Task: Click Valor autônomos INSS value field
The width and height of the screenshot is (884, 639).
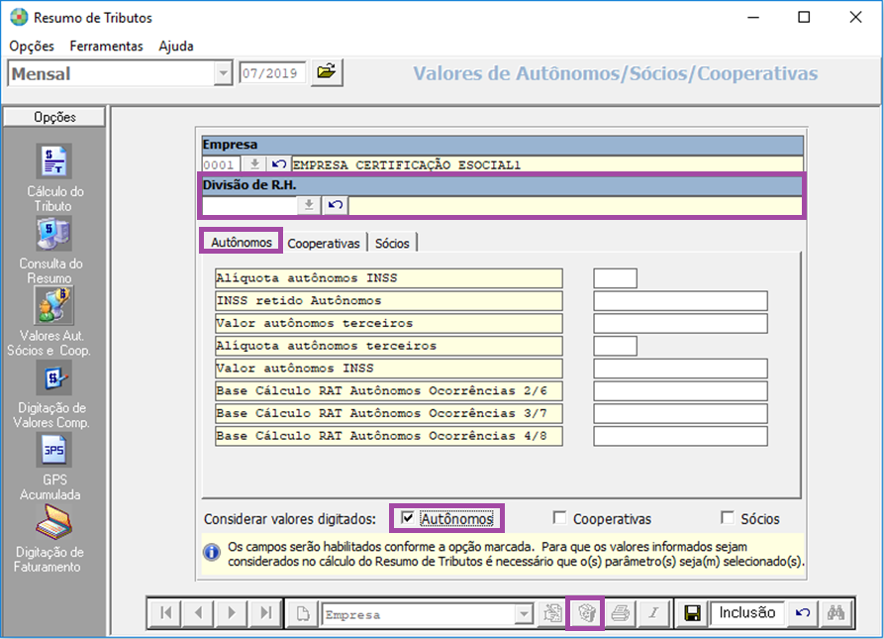Action: [680, 369]
